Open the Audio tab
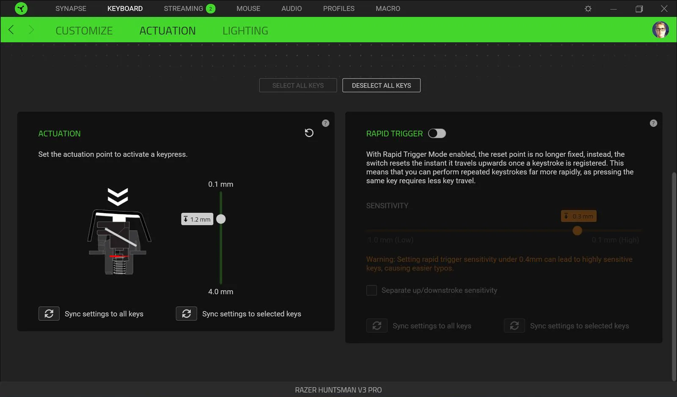The image size is (677, 397). point(292,8)
